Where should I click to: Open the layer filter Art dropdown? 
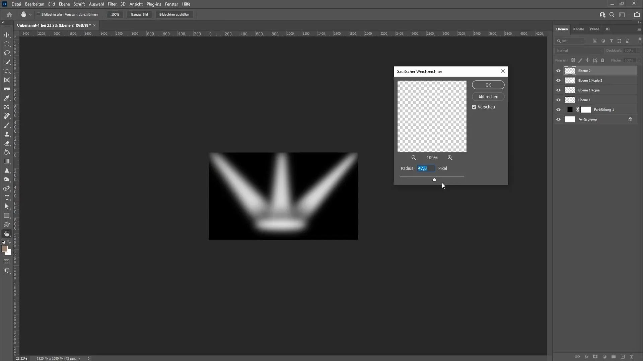[569, 41]
